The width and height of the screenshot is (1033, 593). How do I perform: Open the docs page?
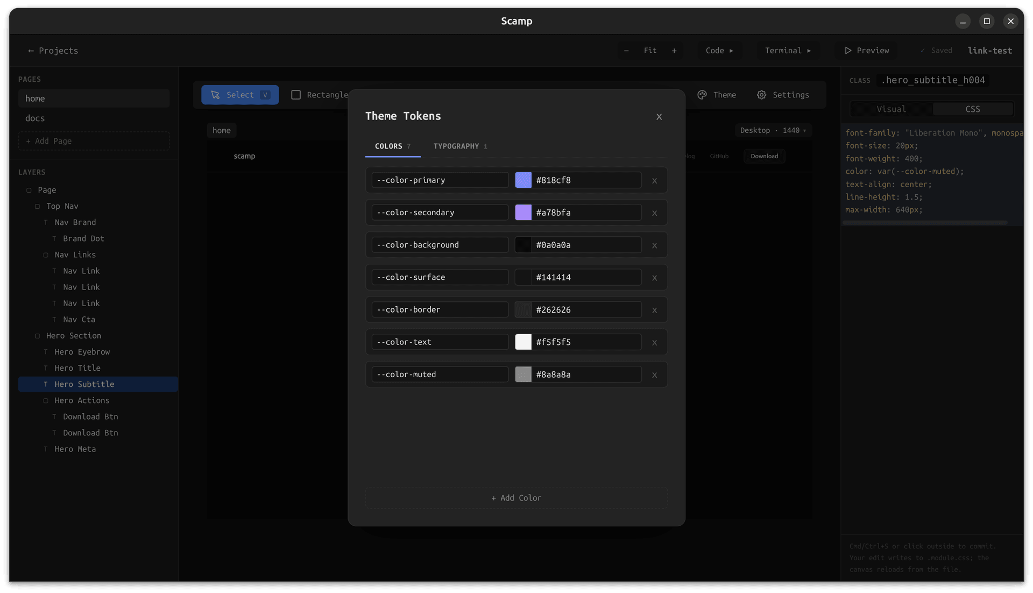click(x=94, y=118)
